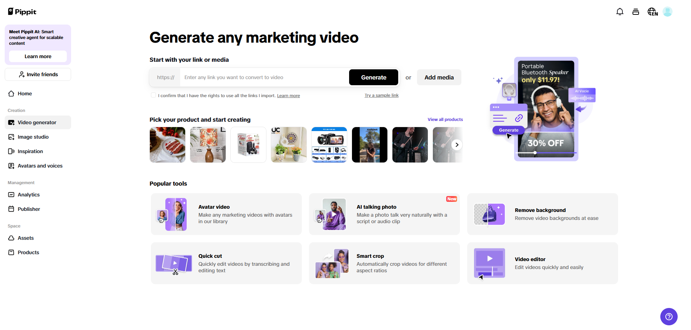Select Video generator in sidebar
The height and width of the screenshot is (330, 691).
coord(38,122)
